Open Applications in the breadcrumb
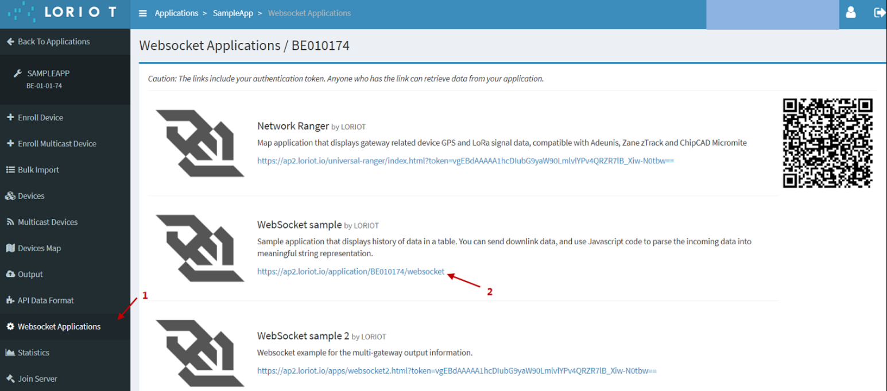Screen dimensions: 887x391 coord(176,13)
